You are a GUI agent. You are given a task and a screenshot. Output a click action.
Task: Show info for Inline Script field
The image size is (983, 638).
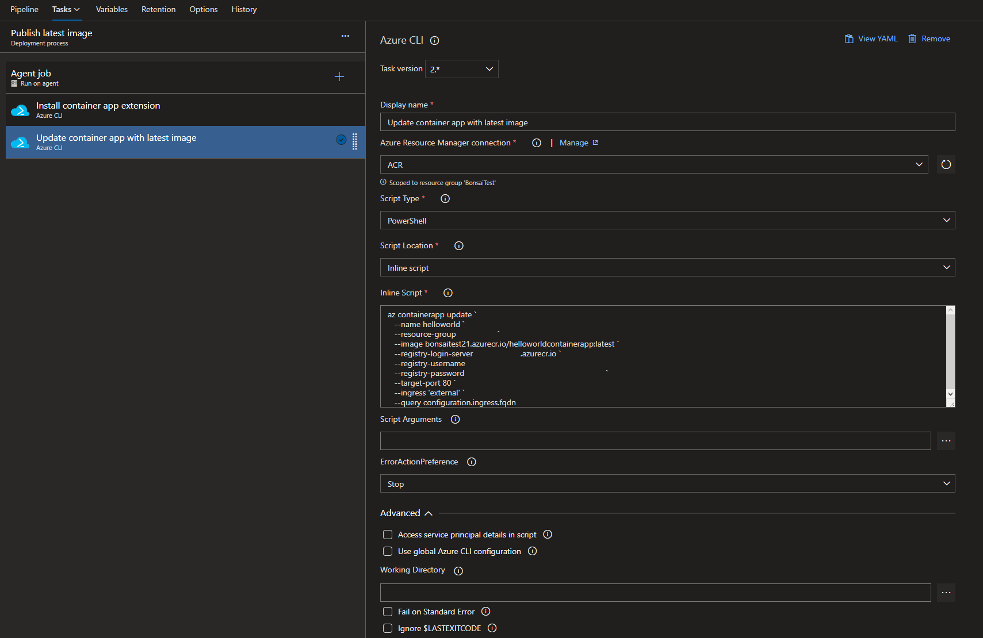point(448,293)
